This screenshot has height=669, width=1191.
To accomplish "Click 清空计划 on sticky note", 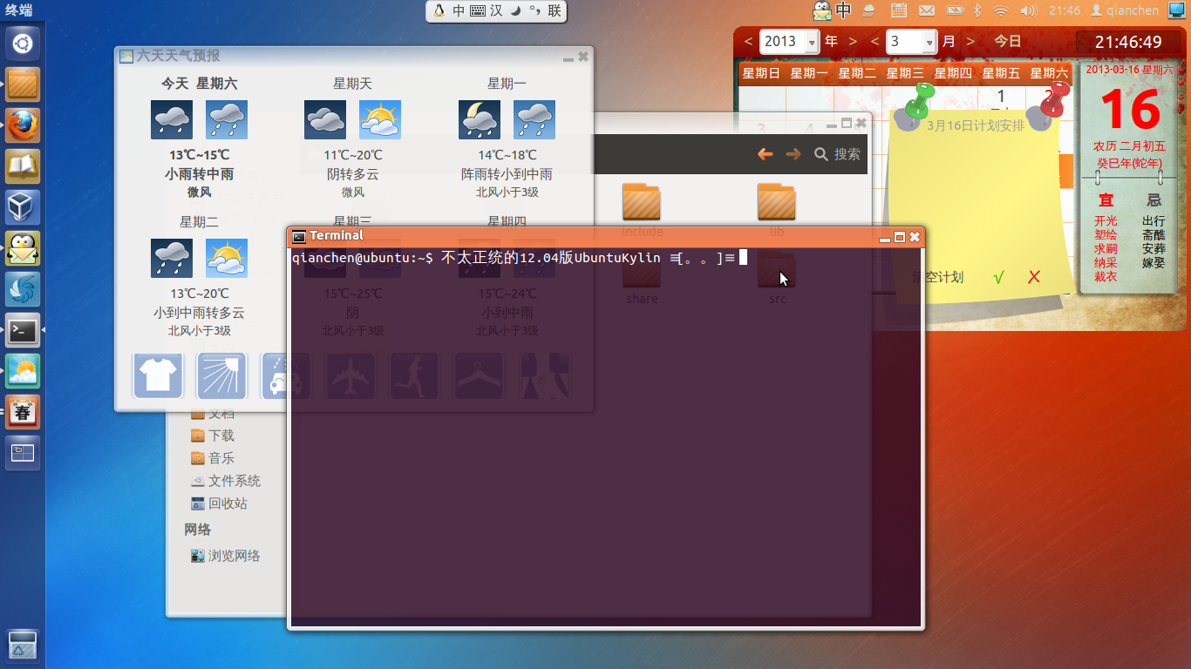I will tap(937, 277).
